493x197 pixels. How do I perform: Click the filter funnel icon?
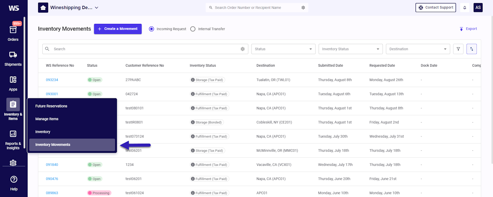(x=458, y=49)
